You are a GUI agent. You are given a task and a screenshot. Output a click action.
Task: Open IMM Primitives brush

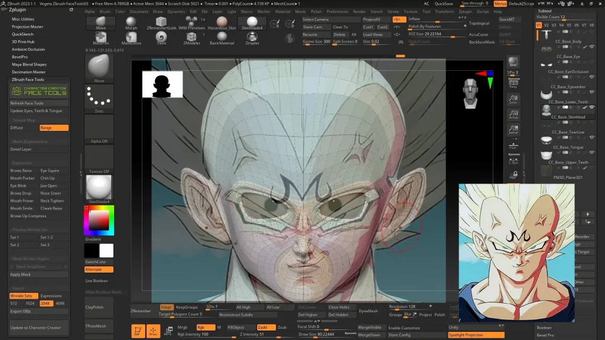(191, 23)
